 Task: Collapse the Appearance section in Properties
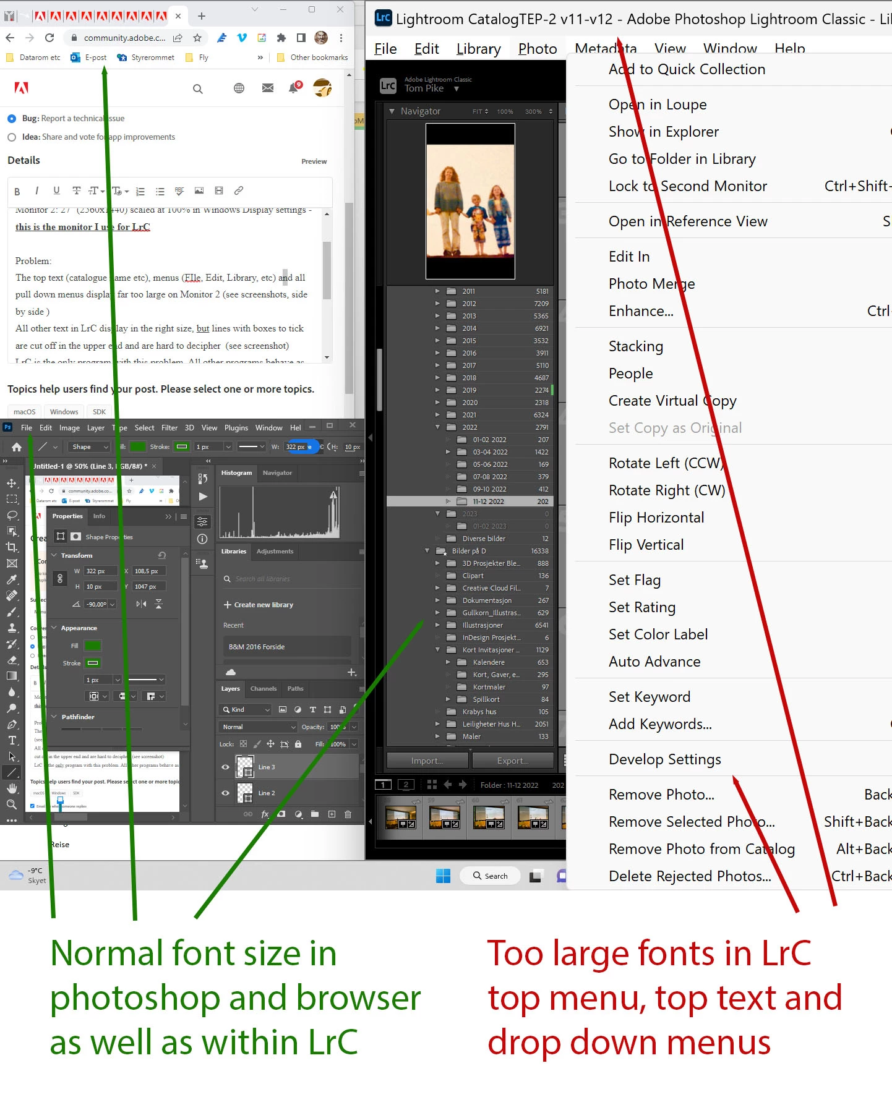coord(54,628)
